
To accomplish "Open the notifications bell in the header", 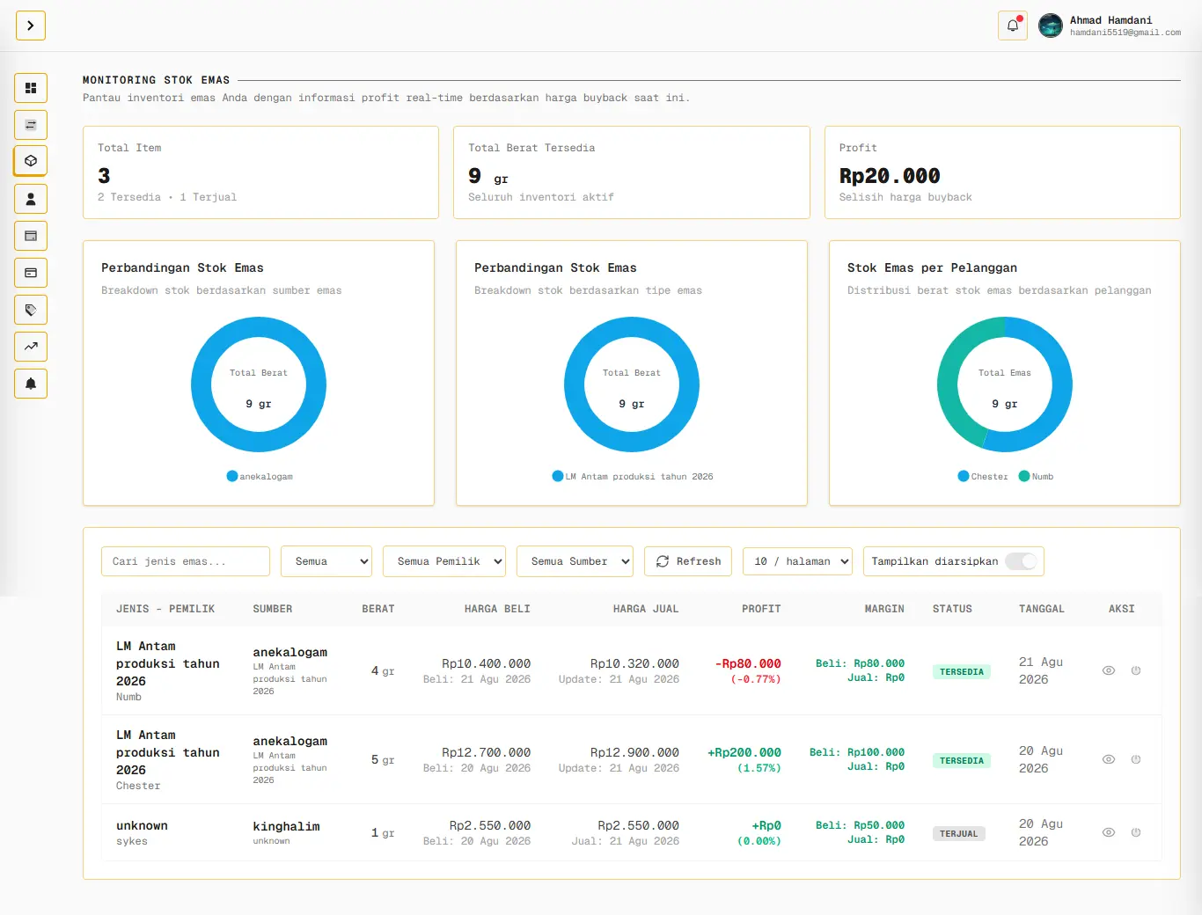I will (1013, 26).
